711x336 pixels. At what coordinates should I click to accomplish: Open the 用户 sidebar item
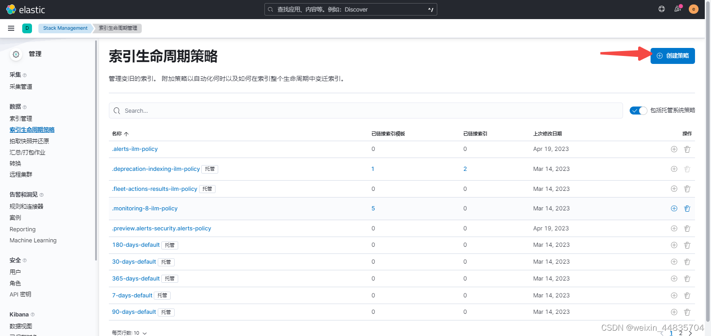click(15, 272)
